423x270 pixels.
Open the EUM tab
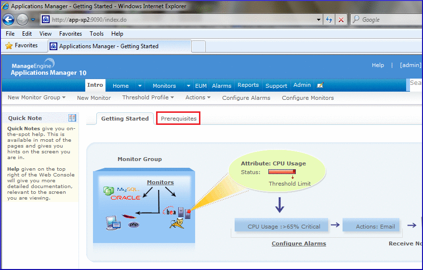click(x=201, y=86)
